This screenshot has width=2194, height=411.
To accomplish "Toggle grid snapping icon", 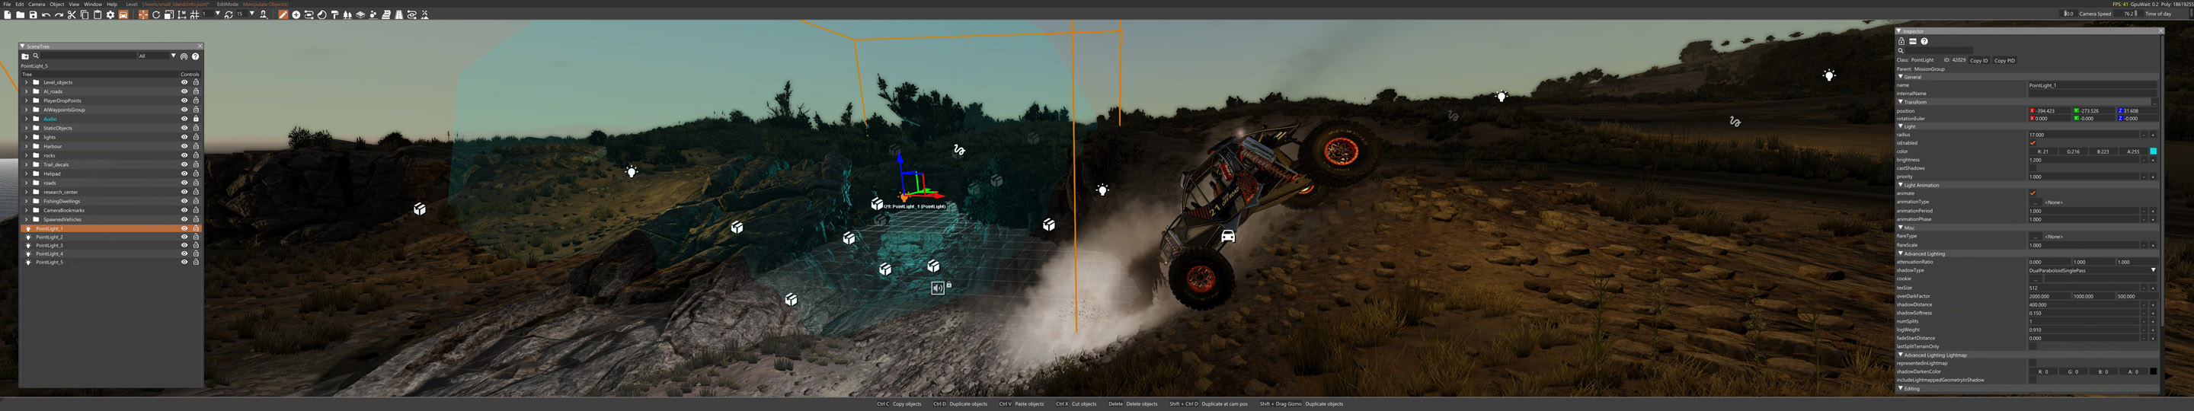I will [195, 14].
